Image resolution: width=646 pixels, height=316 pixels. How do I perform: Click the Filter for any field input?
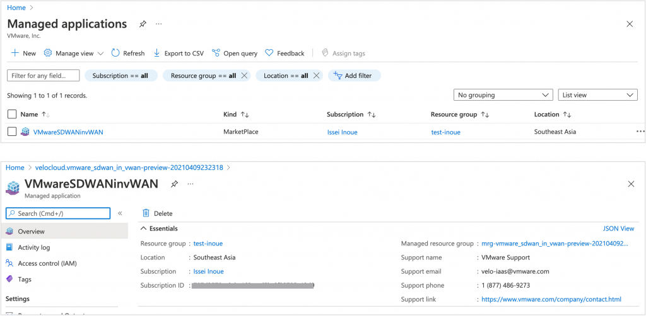(44, 76)
